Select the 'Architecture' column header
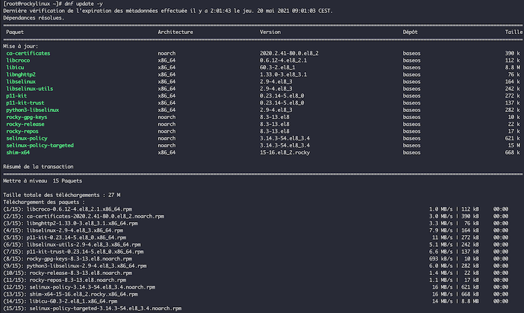Viewport: 524px width, 313px height. [x=175, y=32]
